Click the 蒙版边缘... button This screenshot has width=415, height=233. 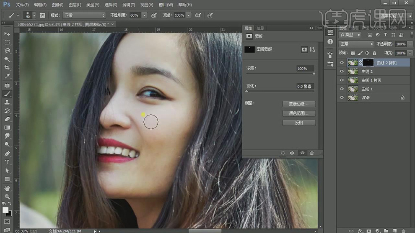299,104
